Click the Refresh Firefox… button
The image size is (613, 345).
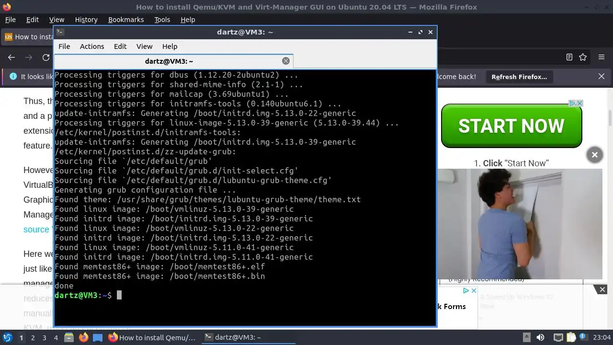[x=519, y=77]
